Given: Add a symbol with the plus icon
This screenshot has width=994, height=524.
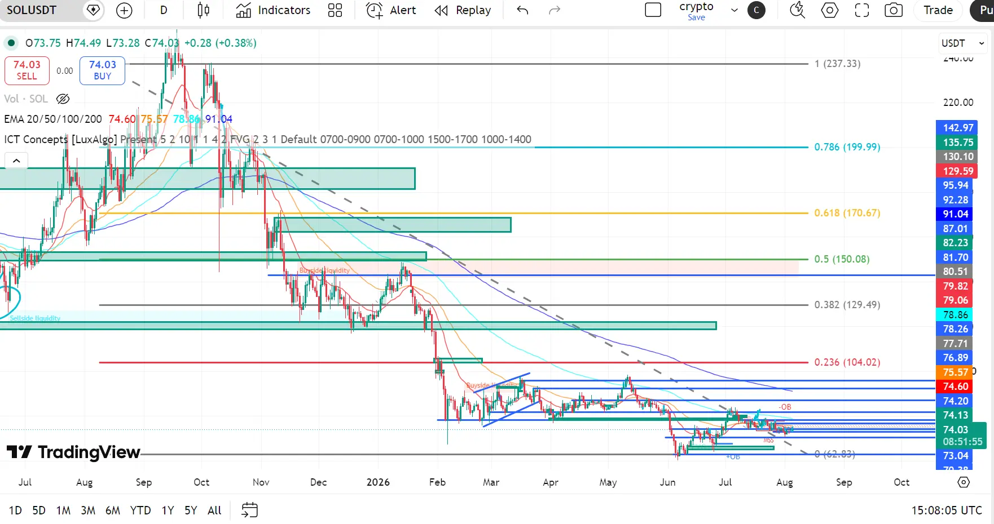Looking at the screenshot, I should coord(124,10).
